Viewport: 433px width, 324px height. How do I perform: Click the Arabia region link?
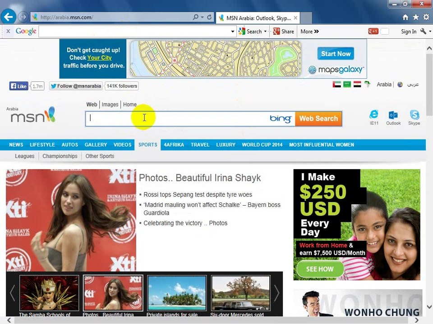384,84
